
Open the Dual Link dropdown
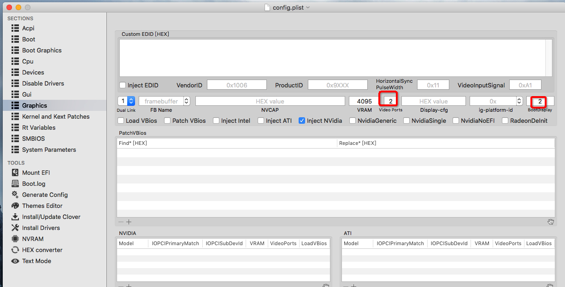[126, 101]
